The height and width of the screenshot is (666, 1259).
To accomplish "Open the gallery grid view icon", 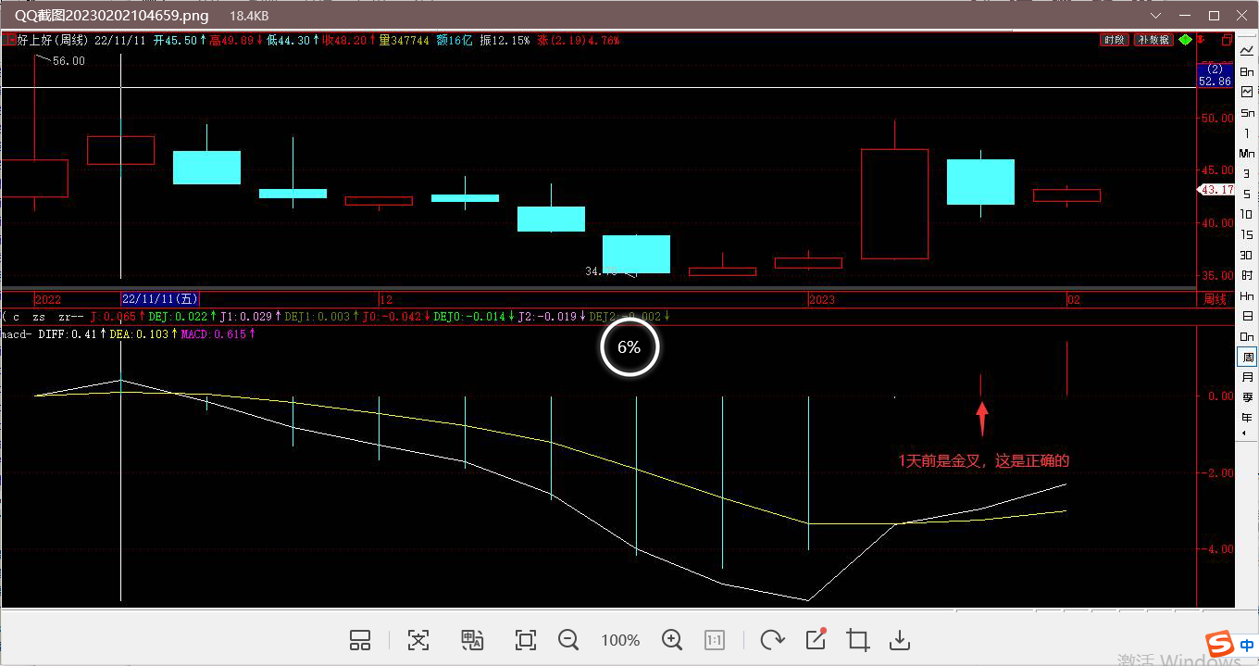I will 360,640.
